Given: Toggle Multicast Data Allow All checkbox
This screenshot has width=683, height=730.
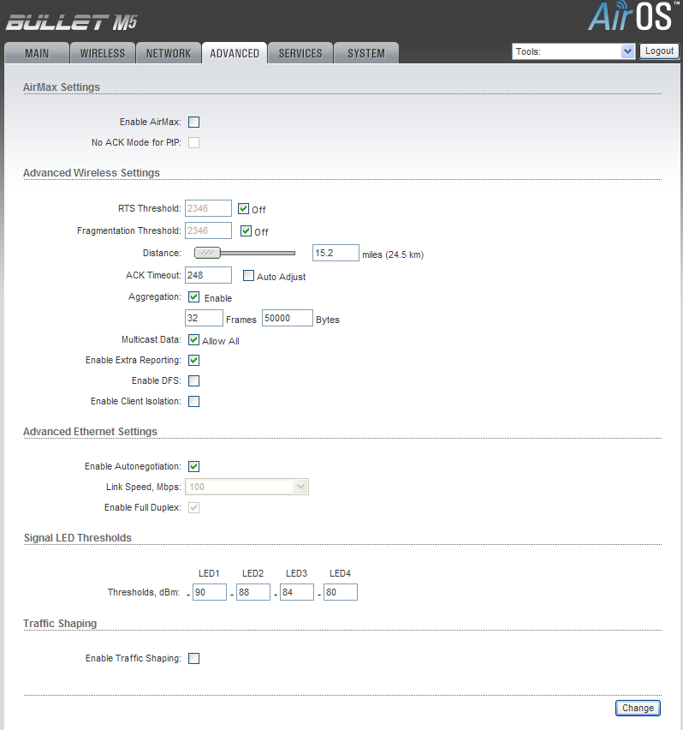Looking at the screenshot, I should (x=194, y=340).
